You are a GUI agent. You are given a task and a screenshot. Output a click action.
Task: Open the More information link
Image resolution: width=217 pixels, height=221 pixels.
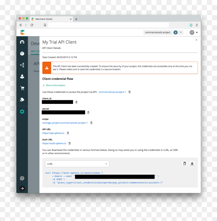click(x=54, y=85)
